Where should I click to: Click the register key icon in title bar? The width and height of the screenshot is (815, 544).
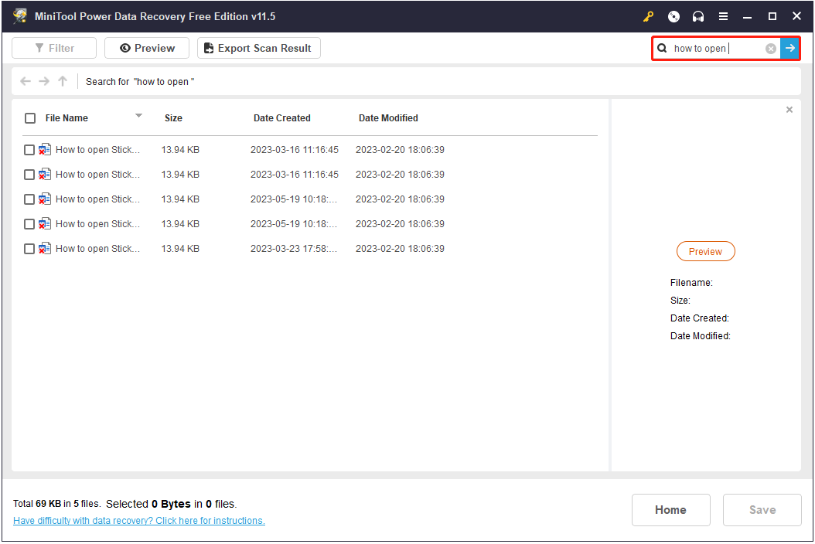pos(648,16)
